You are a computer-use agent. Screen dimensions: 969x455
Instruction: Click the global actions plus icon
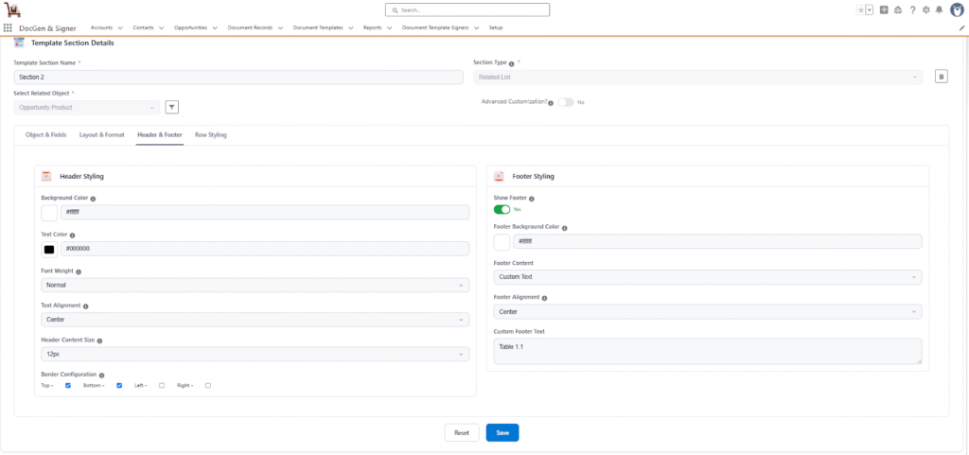coord(884,9)
